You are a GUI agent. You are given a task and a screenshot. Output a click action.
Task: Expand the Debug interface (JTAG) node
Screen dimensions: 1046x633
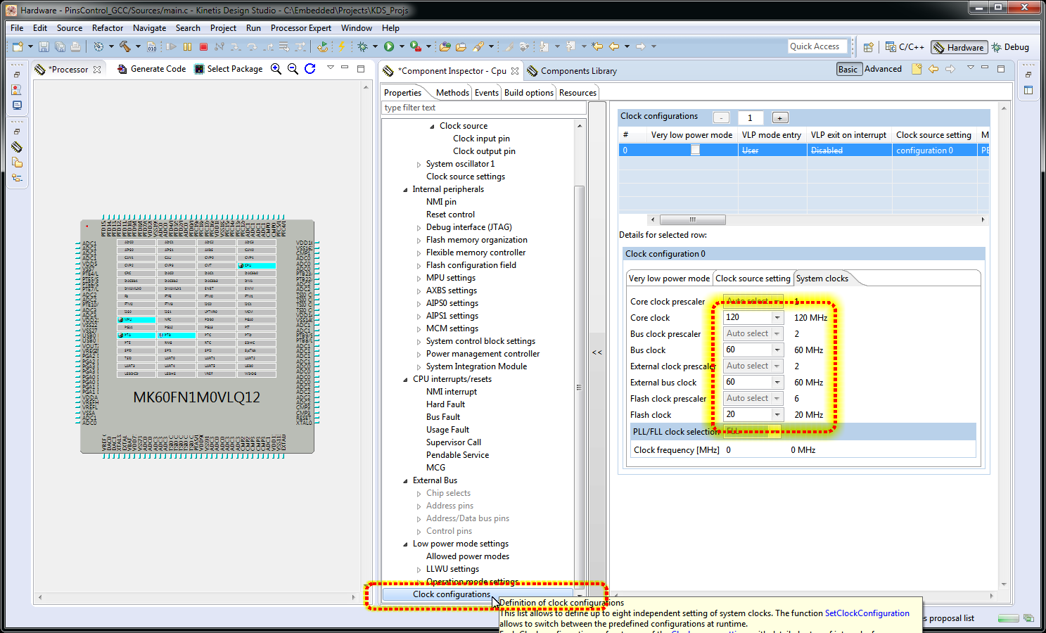[419, 228]
